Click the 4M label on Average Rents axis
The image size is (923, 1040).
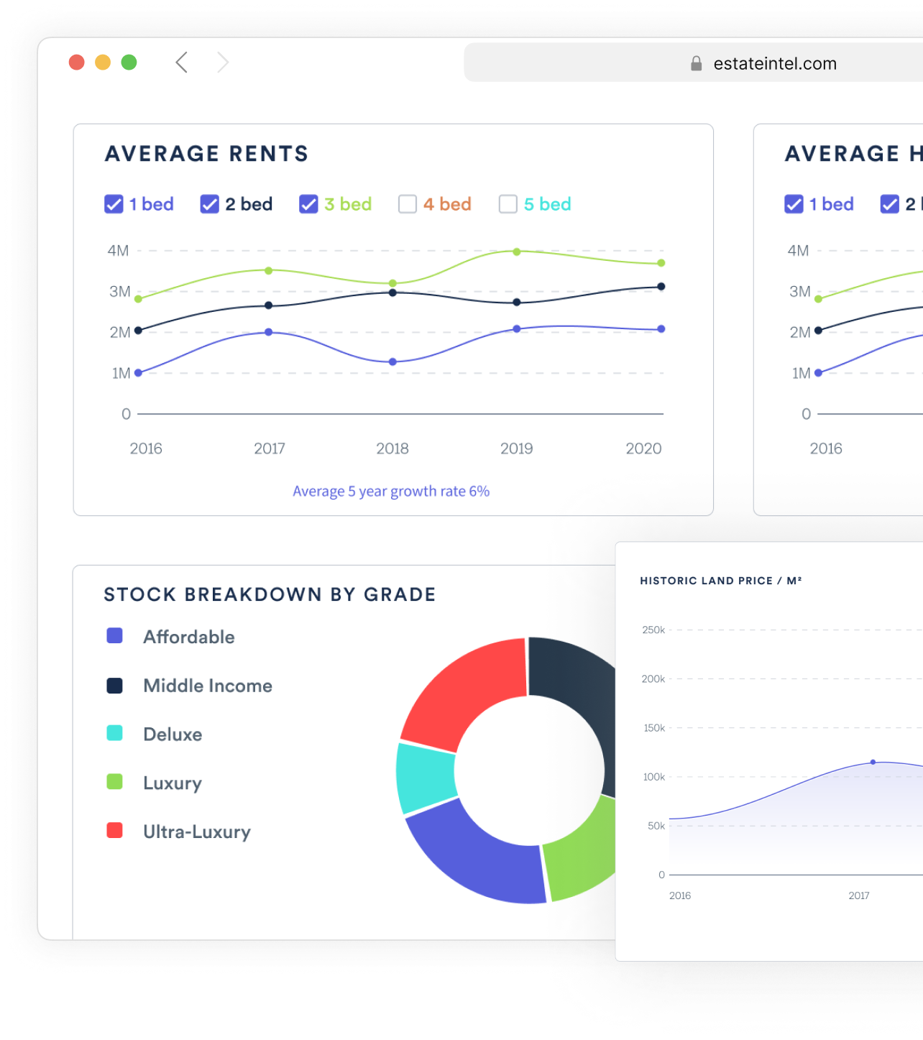pos(118,251)
